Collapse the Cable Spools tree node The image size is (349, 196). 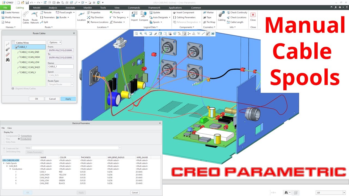4,163
